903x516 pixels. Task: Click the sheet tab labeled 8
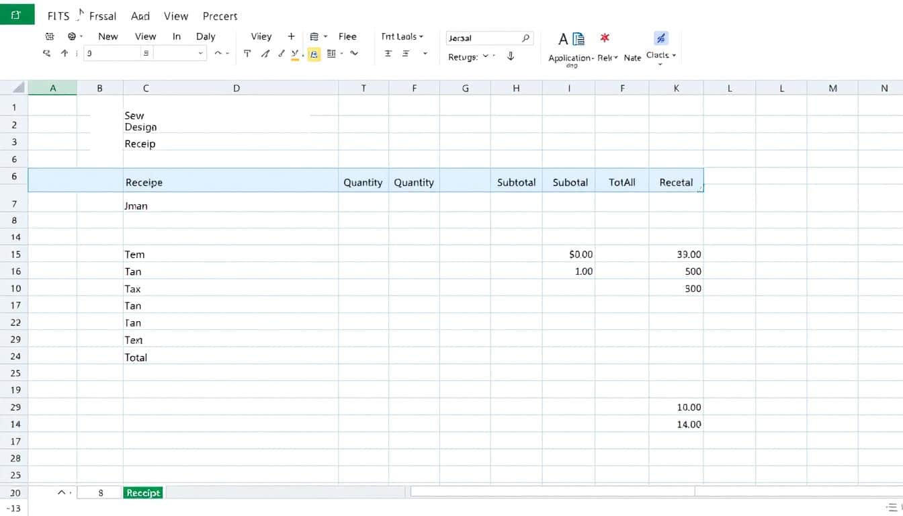100,492
